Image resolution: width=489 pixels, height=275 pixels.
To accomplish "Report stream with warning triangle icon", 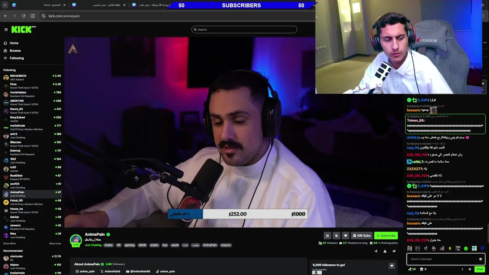I will click(x=385, y=251).
